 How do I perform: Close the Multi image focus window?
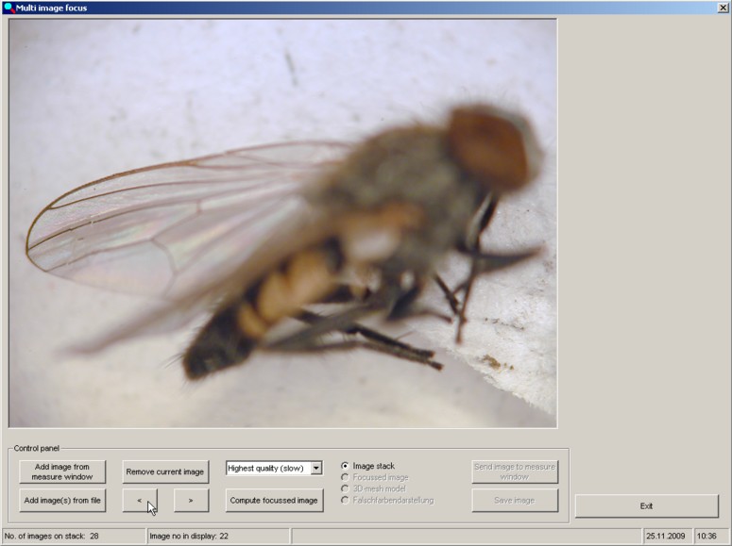tap(723, 8)
